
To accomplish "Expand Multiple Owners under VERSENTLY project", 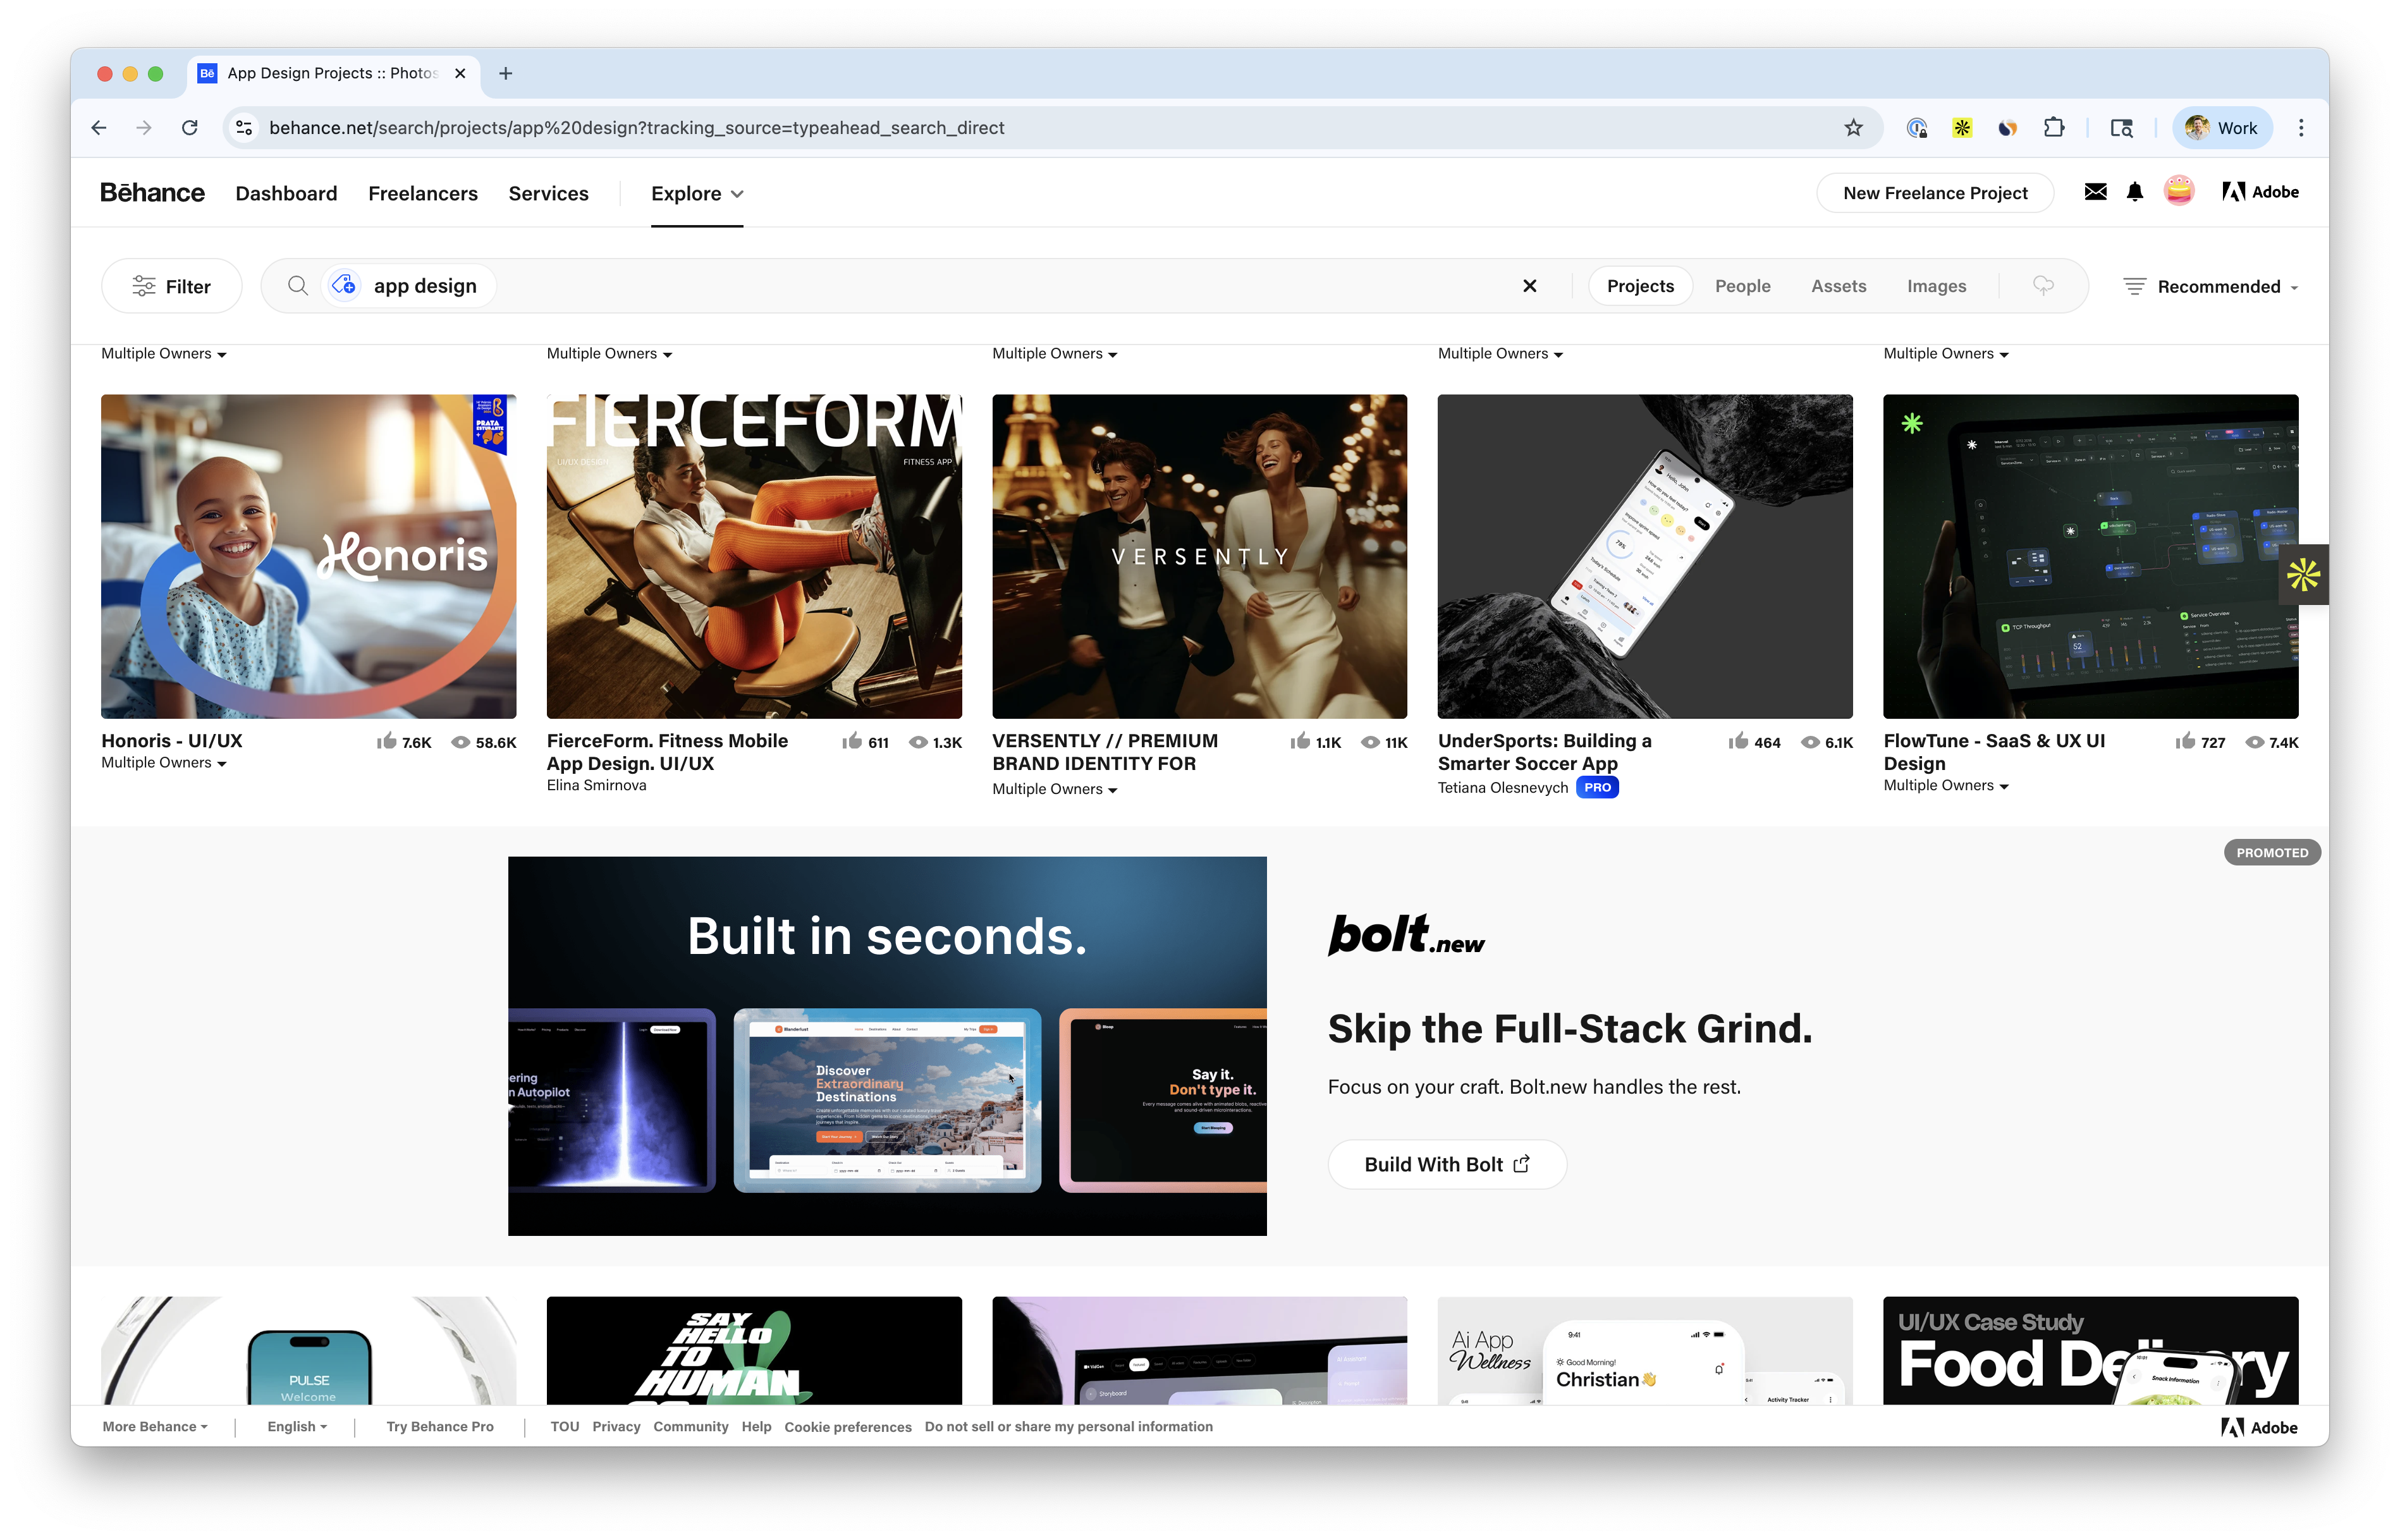I will 1055,789.
